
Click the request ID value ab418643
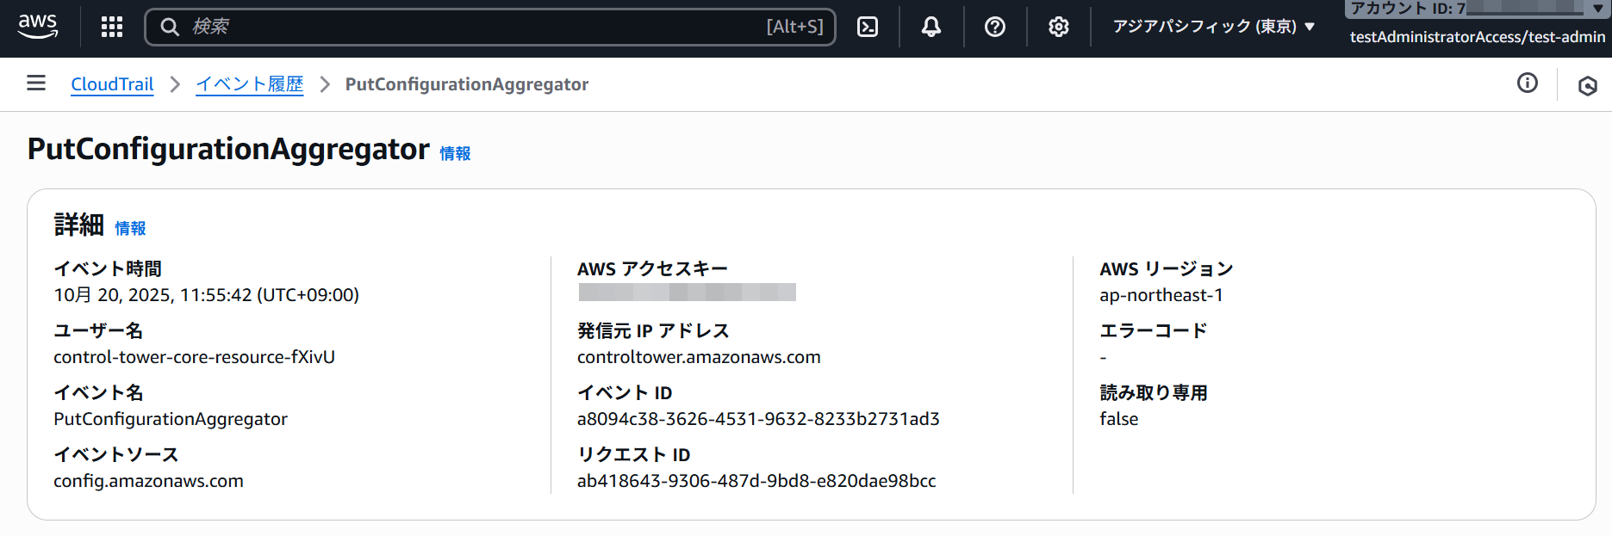click(x=756, y=481)
